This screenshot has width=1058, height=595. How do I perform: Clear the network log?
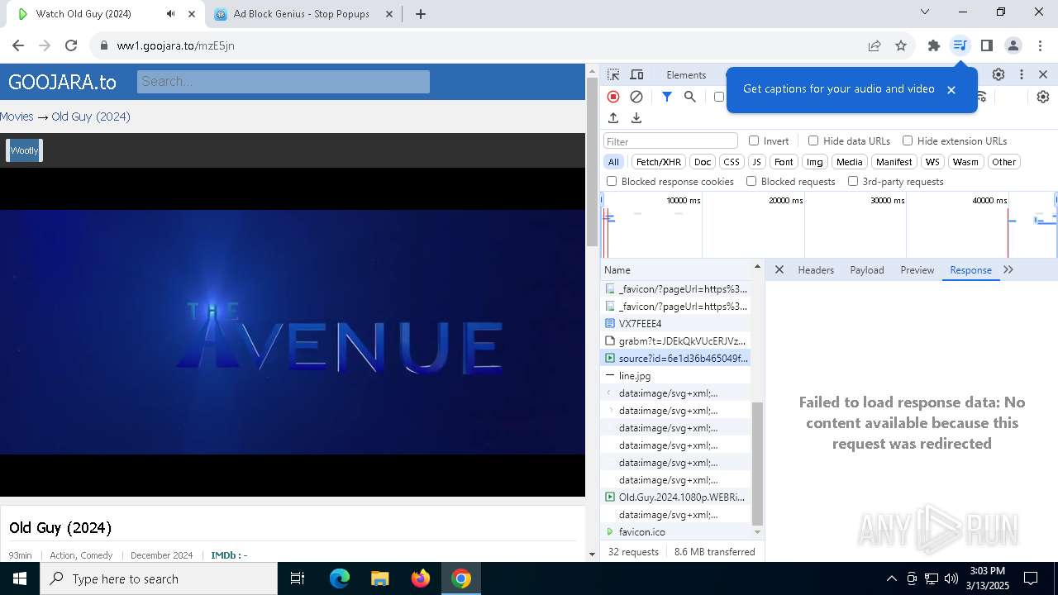636,97
